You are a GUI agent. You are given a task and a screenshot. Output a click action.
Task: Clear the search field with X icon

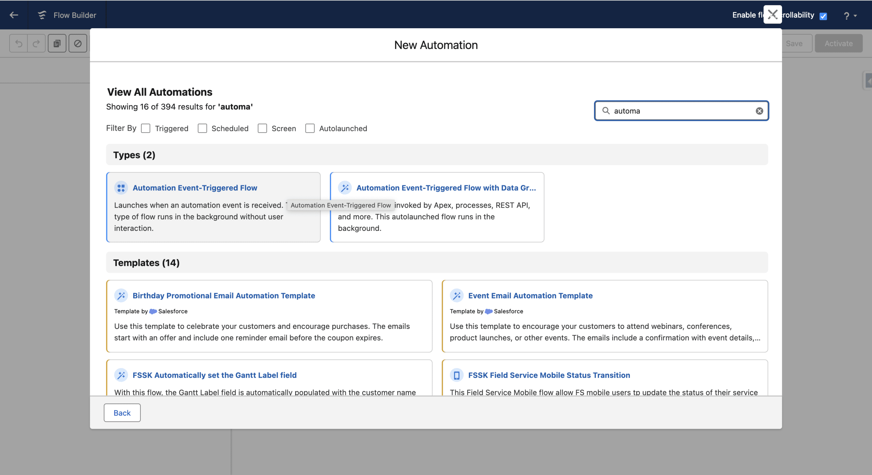(x=759, y=111)
